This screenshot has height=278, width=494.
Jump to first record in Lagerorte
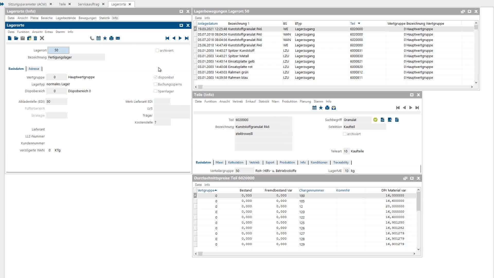167,38
